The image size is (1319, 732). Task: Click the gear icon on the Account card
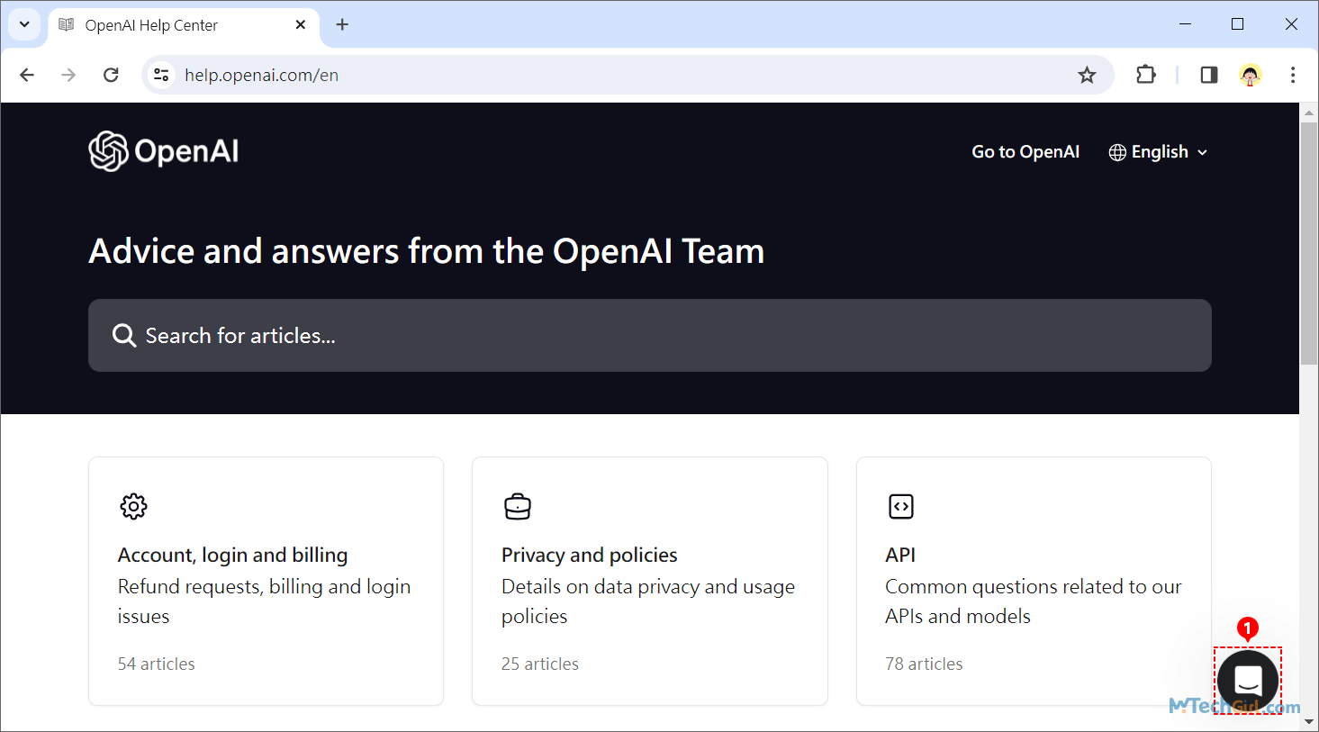pos(133,506)
